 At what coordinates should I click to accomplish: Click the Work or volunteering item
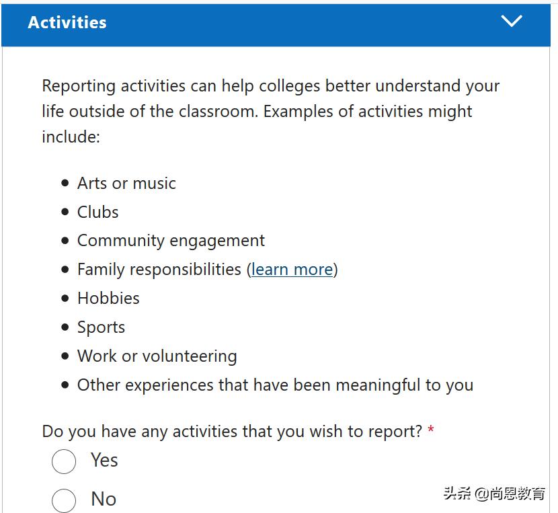[x=157, y=356]
